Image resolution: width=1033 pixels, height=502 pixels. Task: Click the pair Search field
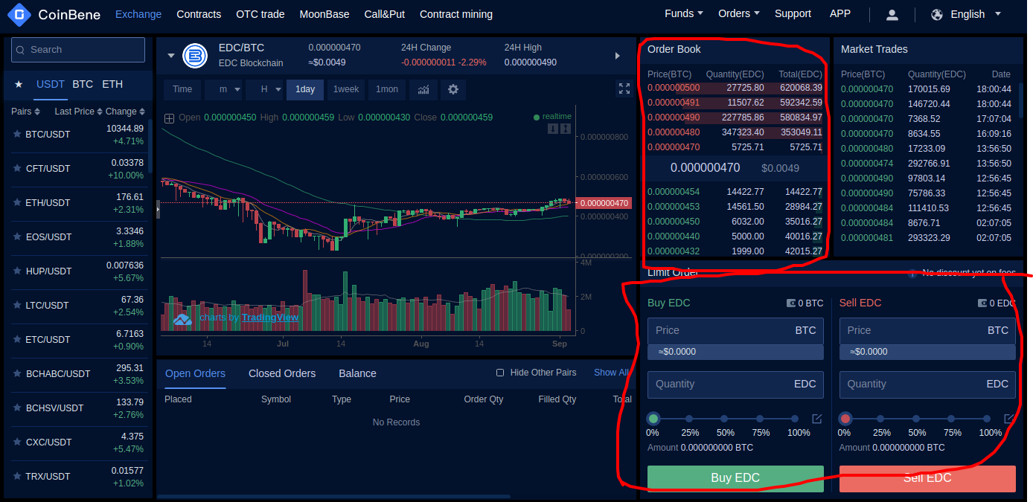coord(78,50)
